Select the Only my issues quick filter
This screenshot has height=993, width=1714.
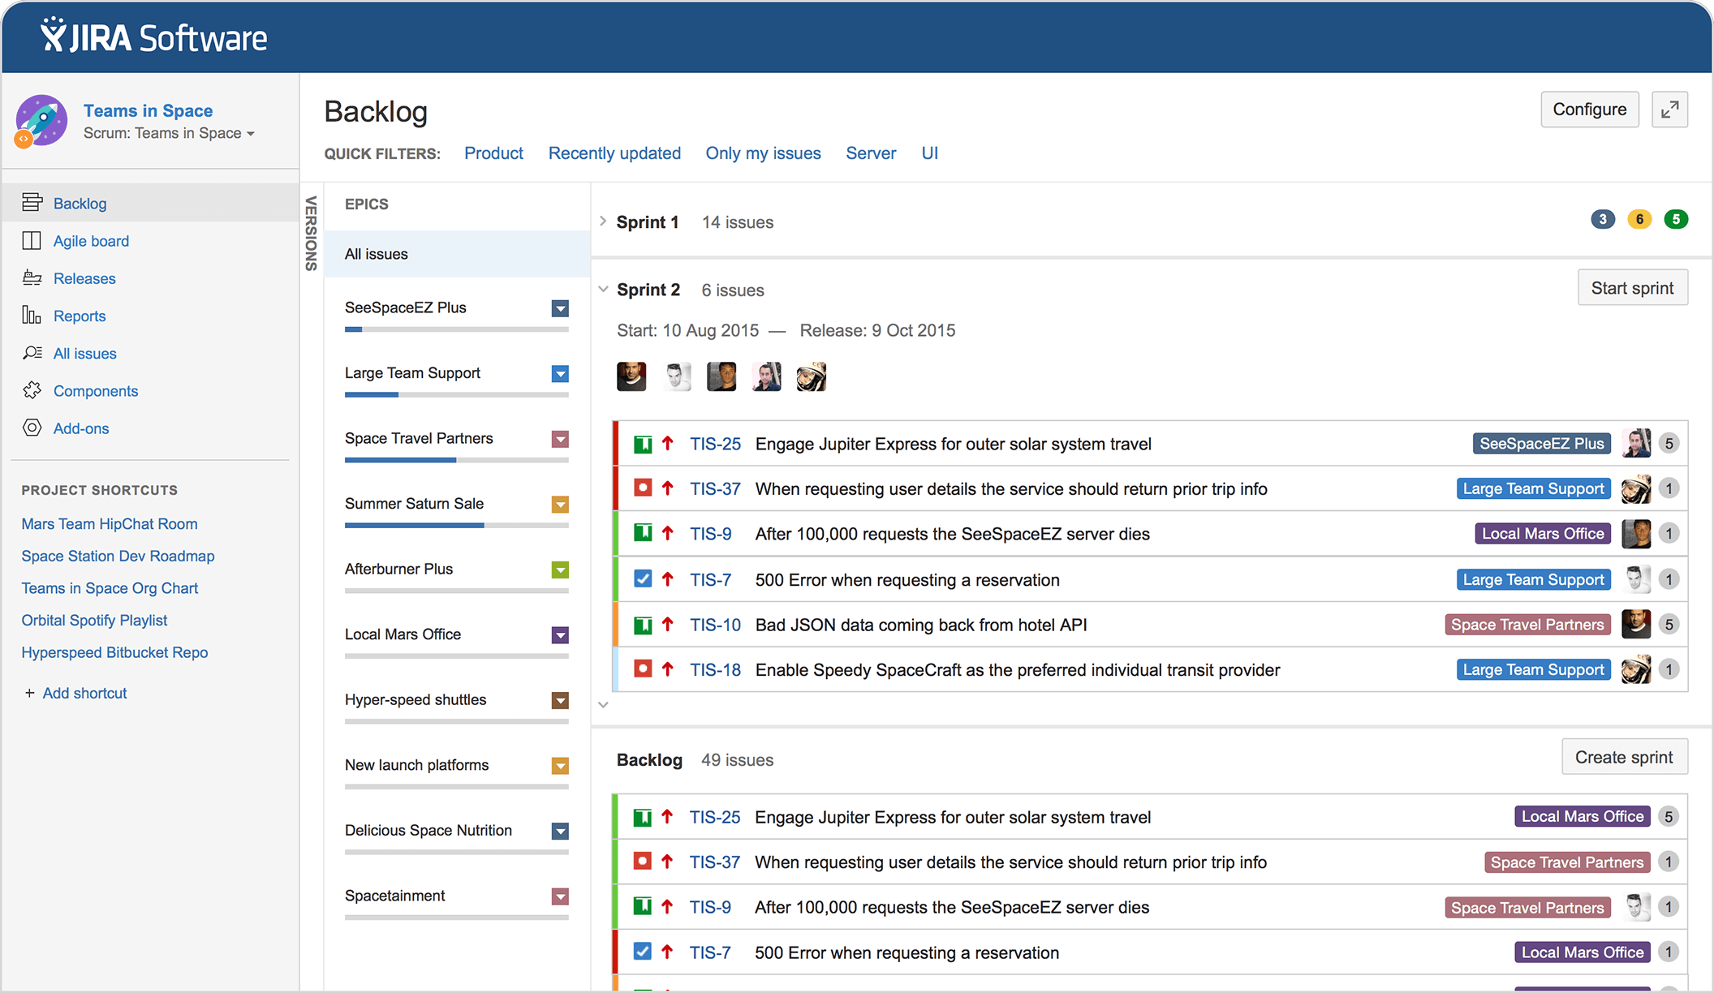tap(762, 153)
